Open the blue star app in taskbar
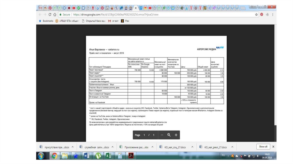 (76, 156)
